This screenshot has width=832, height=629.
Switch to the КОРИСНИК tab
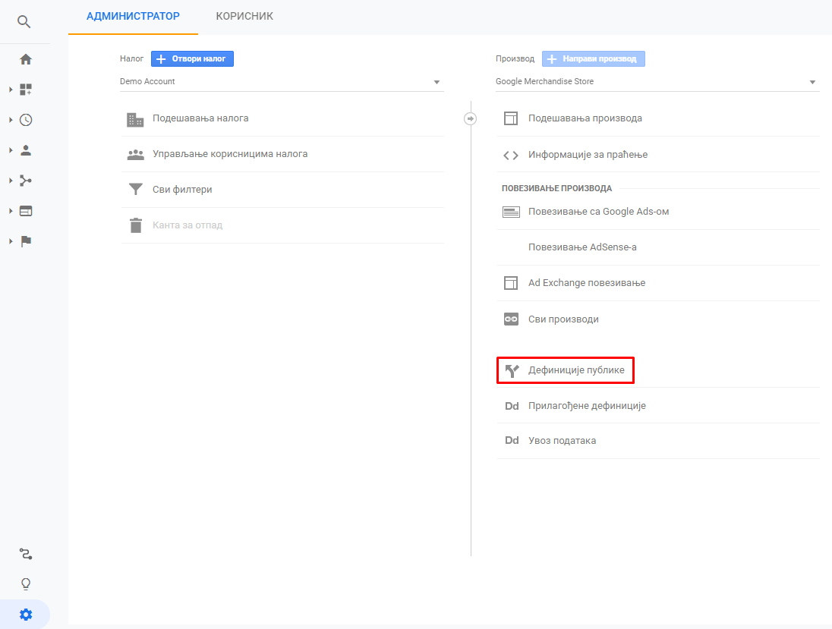(244, 17)
